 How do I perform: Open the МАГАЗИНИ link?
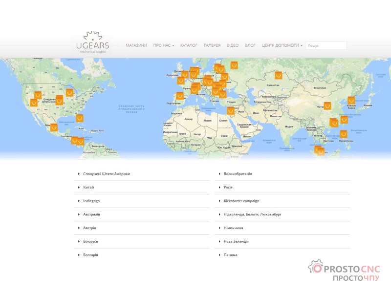coord(136,45)
